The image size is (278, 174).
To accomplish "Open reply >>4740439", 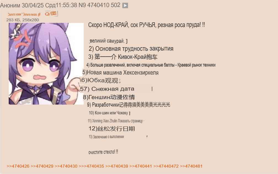I will pyautogui.click(x=117, y=166).
